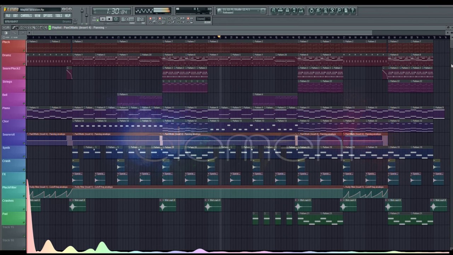Open the OPTIONS menu
Image resolution: width=453 pixels, height=255 pixels.
pyautogui.click(x=48, y=16)
